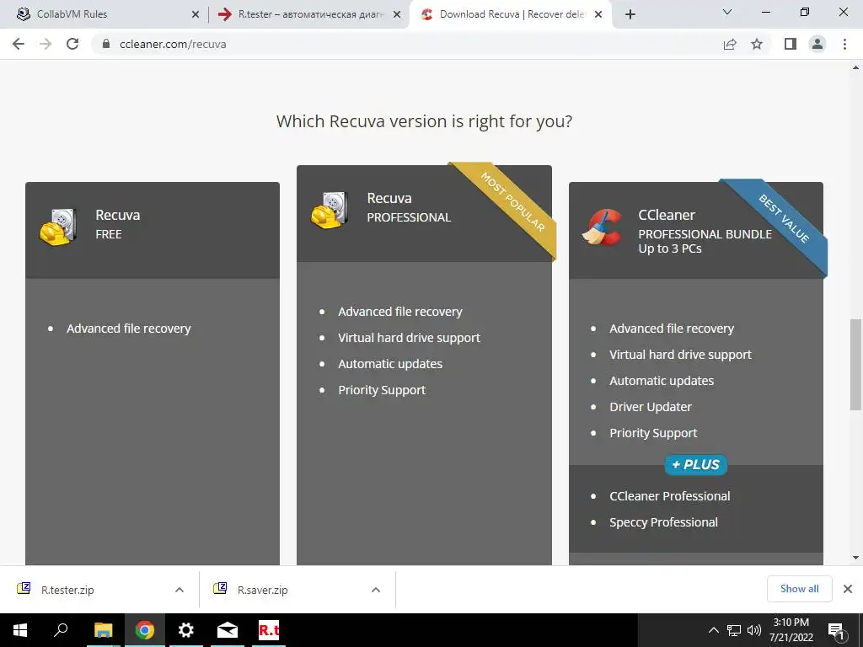Bookmark this page with the star icon

pos(757,44)
